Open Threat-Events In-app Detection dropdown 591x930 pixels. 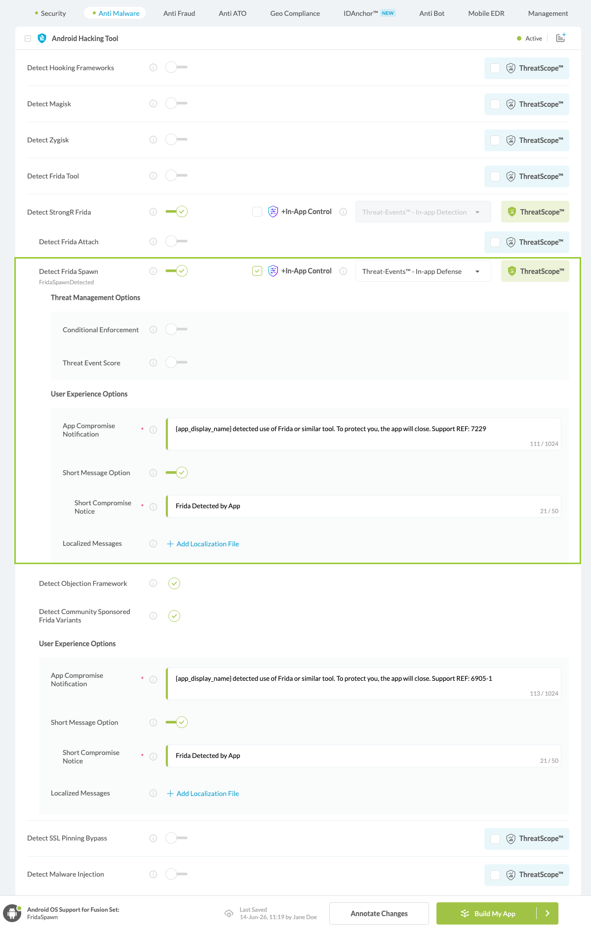423,212
